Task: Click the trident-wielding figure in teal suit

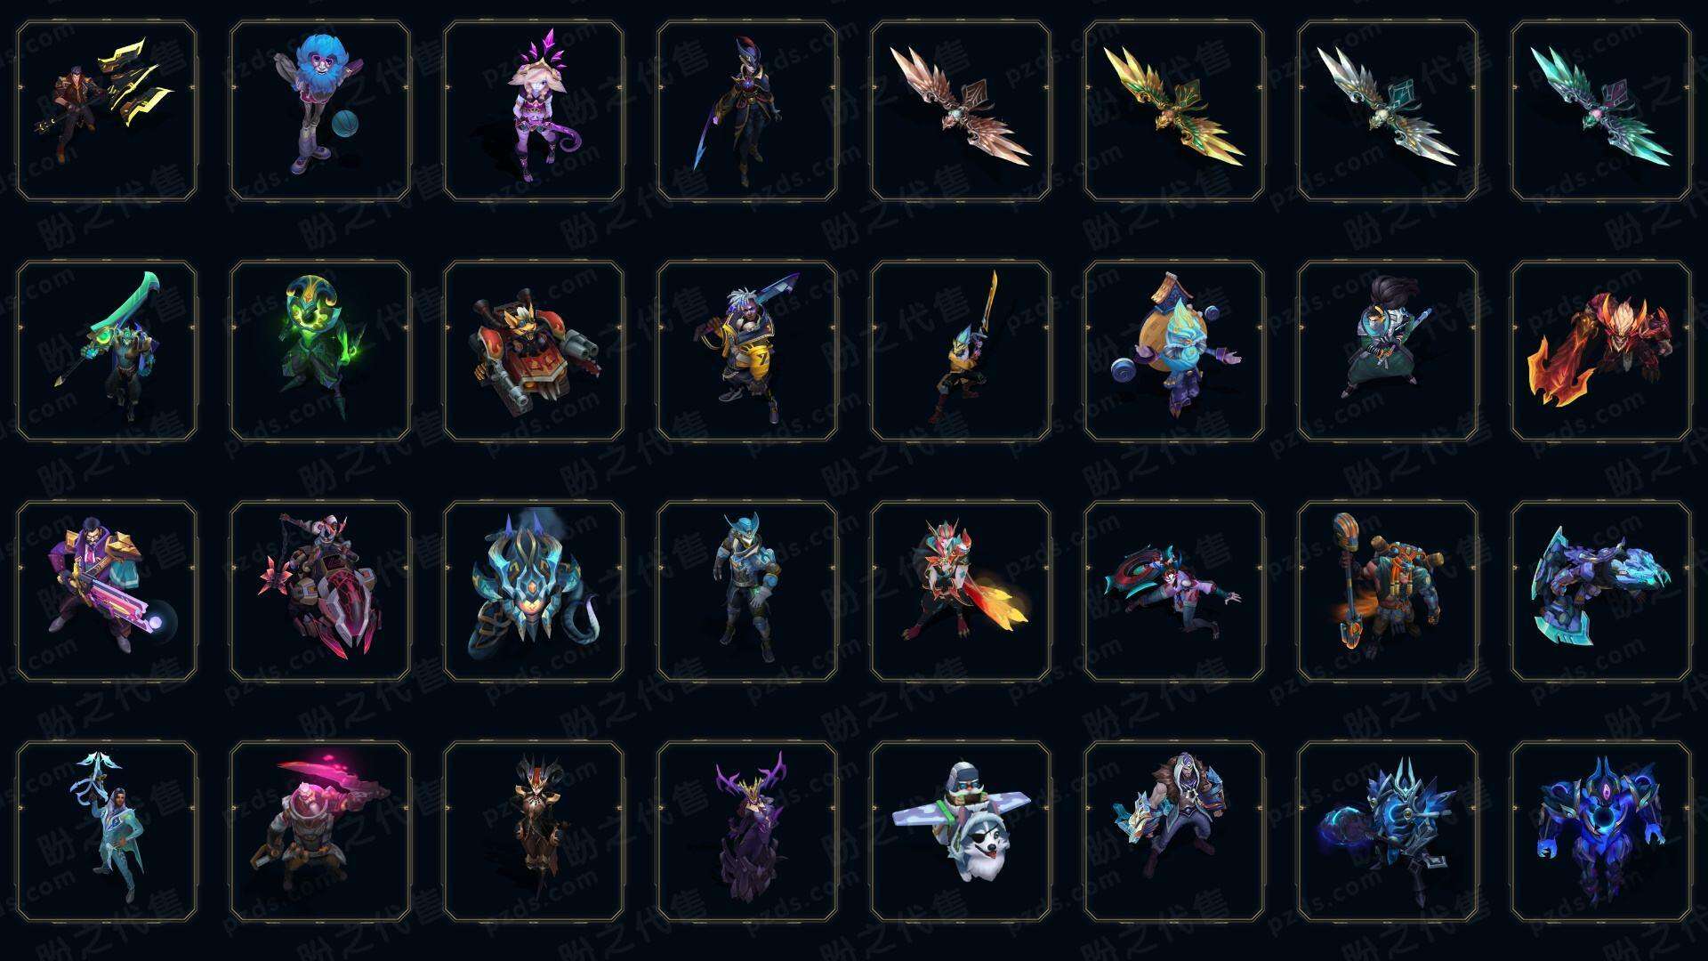Action: pyautogui.click(x=107, y=832)
